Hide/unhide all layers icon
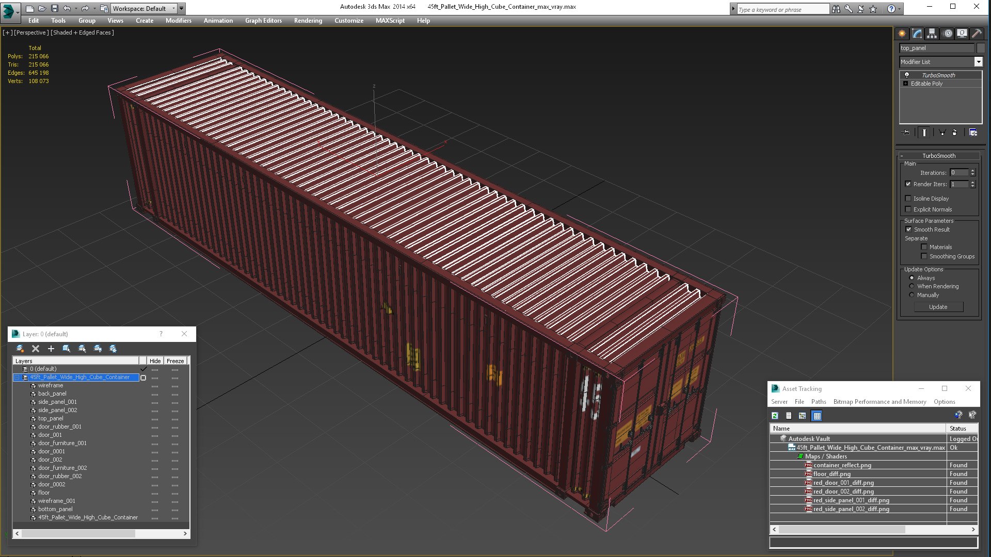The width and height of the screenshot is (991, 557). click(x=98, y=349)
